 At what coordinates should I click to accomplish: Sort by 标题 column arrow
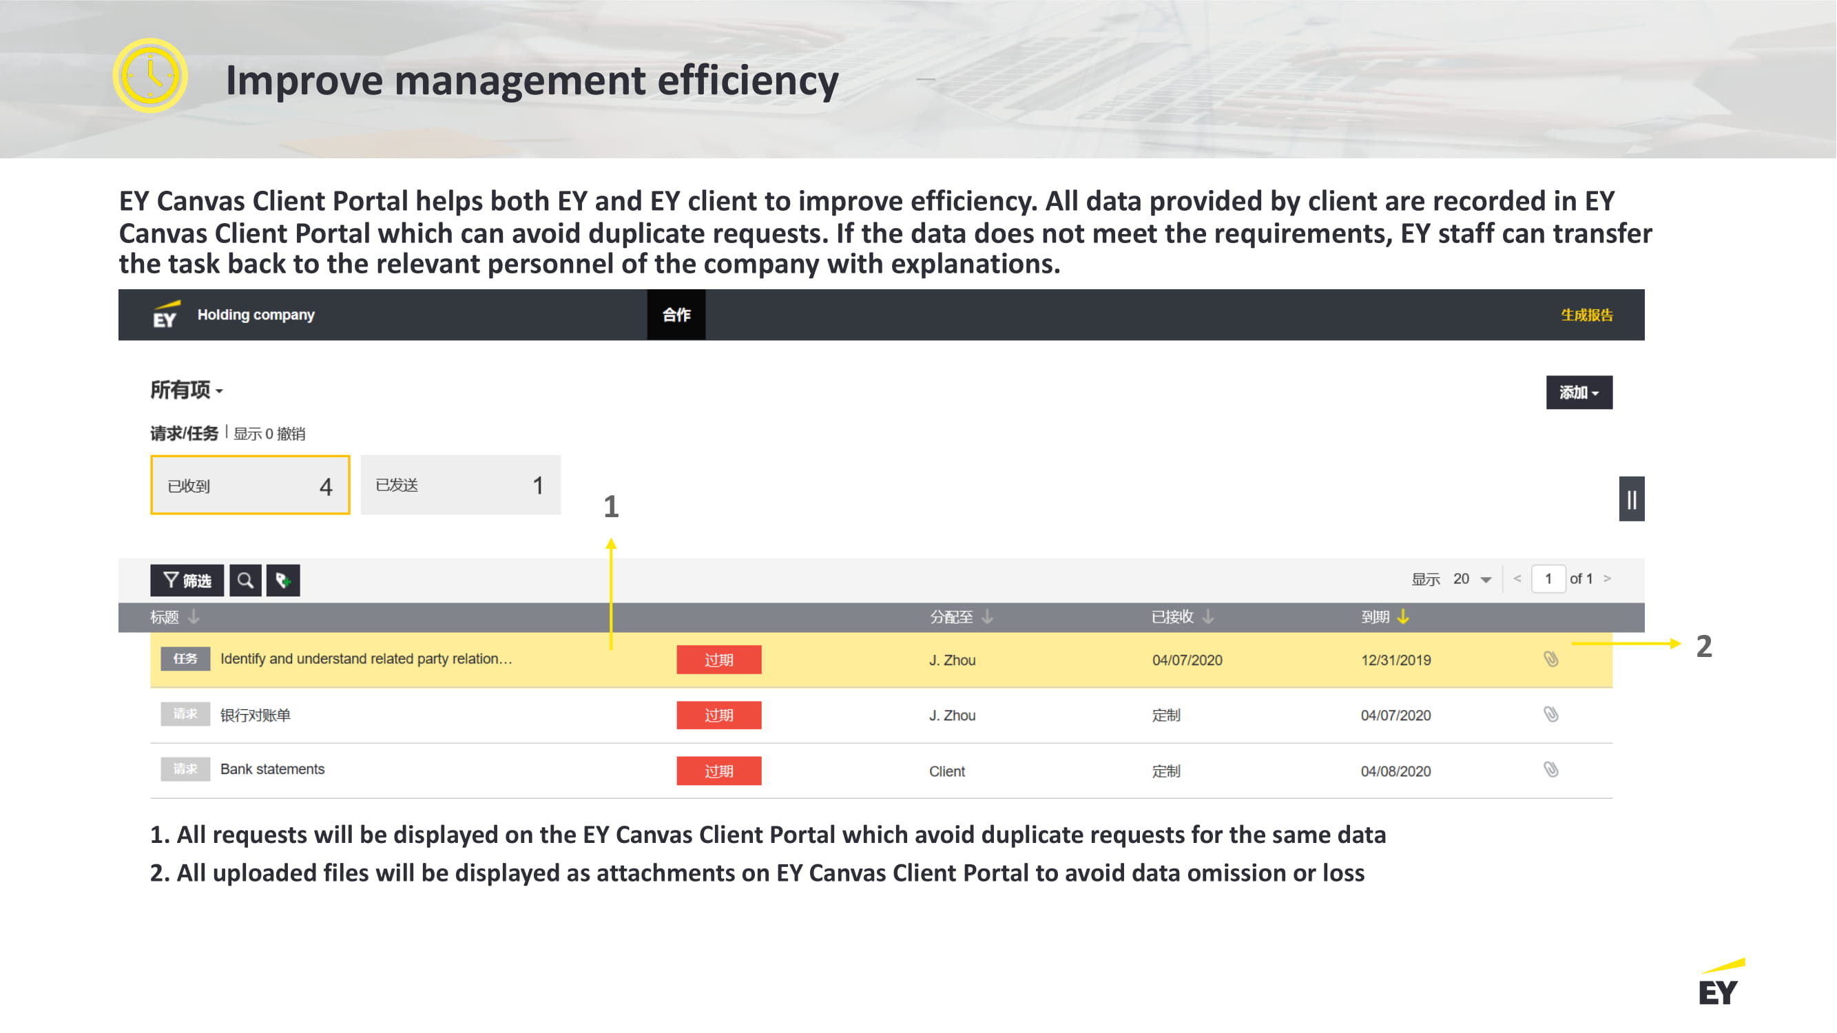[194, 616]
